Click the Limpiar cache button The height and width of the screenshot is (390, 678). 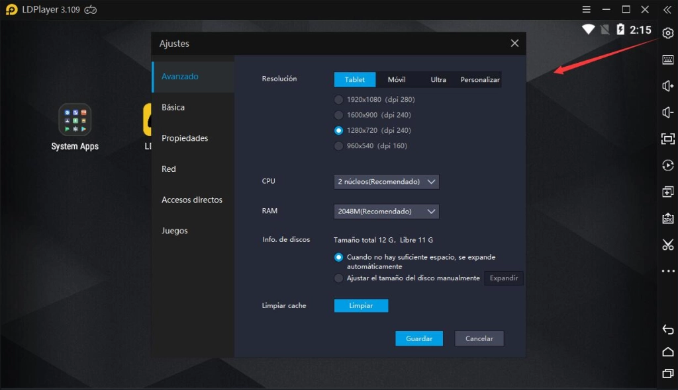pyautogui.click(x=361, y=306)
